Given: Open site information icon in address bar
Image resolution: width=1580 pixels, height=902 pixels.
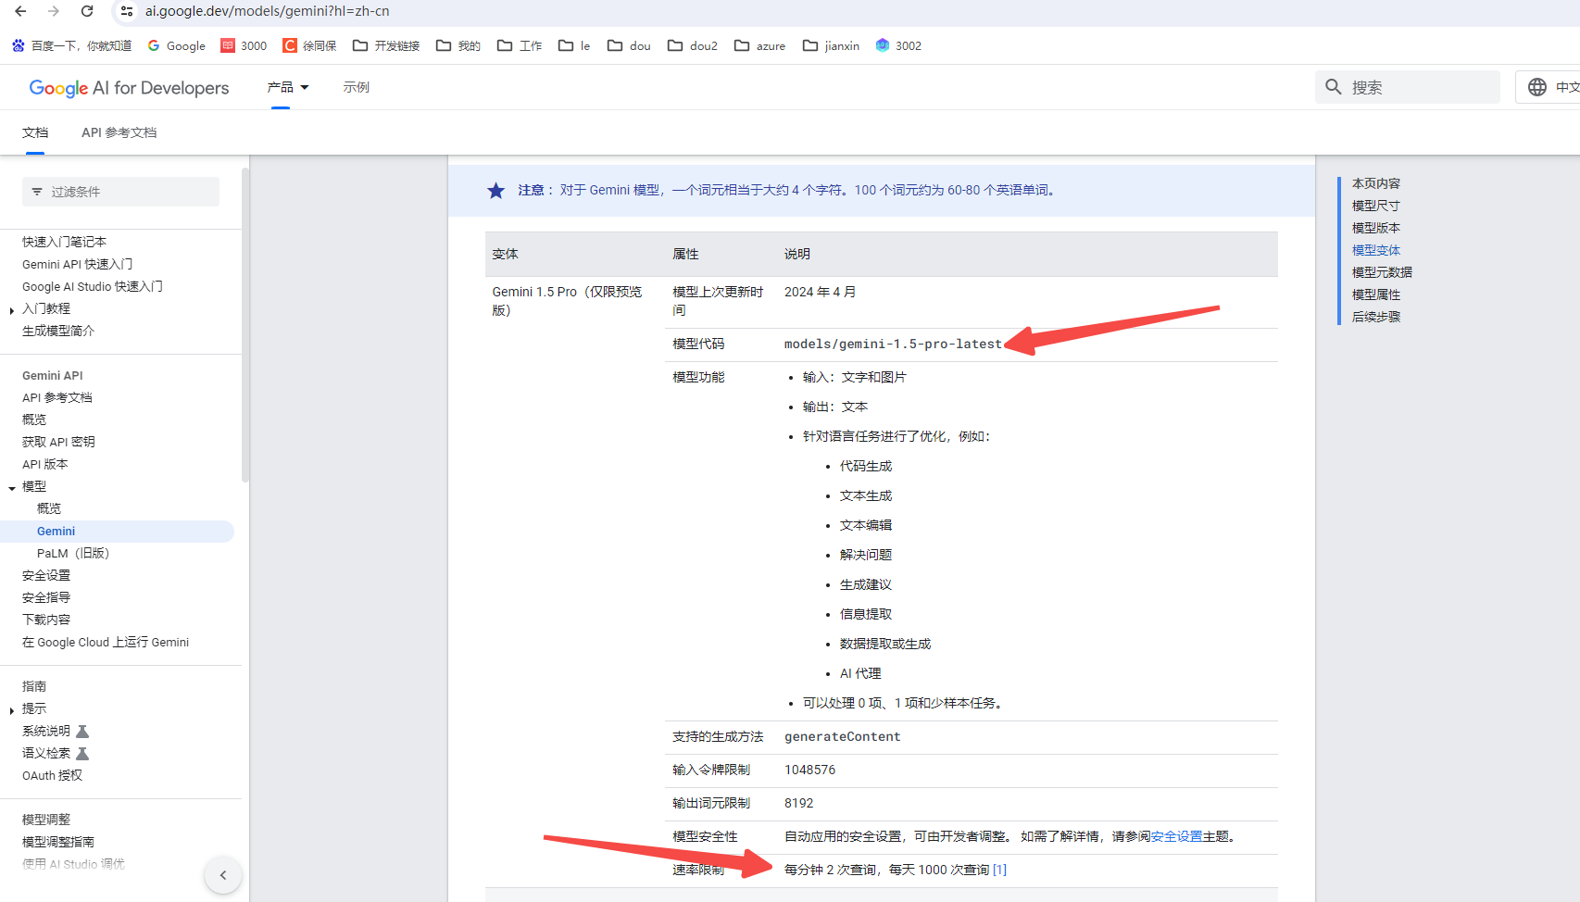Looking at the screenshot, I should click(x=127, y=11).
